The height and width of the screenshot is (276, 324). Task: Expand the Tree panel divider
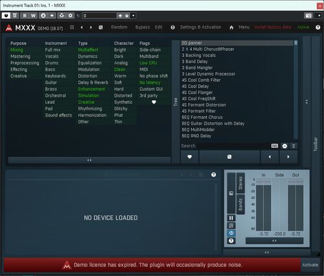[176, 102]
